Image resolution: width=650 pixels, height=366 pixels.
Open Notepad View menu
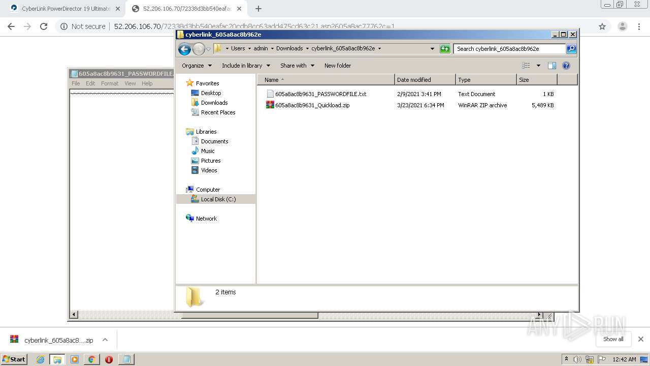pyautogui.click(x=130, y=83)
